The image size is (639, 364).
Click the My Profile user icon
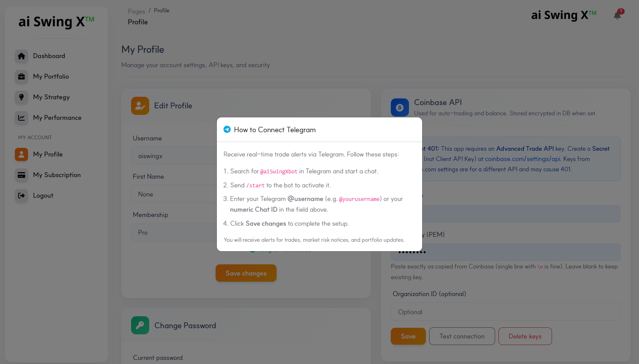(x=21, y=154)
